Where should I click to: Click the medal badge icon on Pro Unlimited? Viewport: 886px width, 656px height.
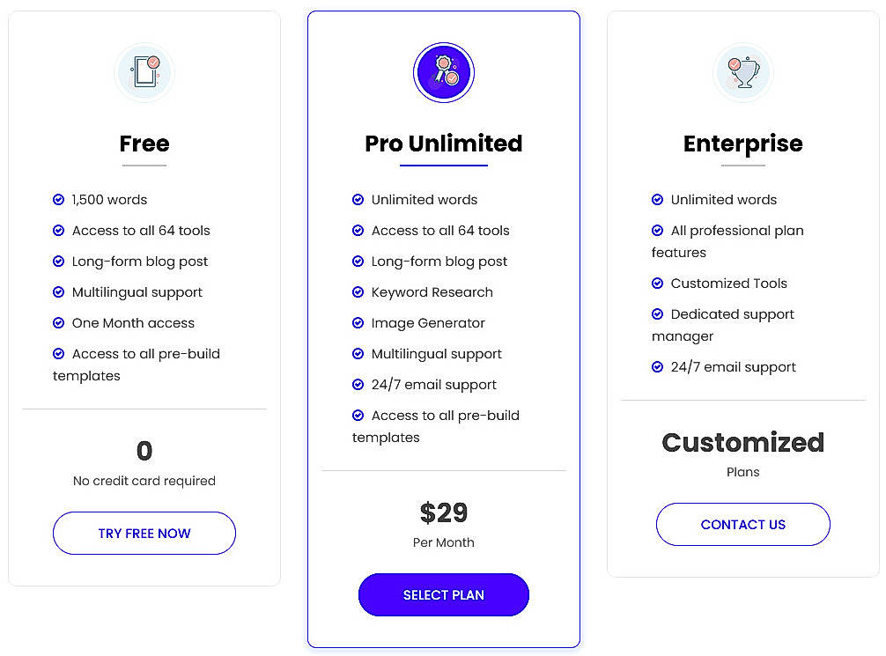[443, 72]
